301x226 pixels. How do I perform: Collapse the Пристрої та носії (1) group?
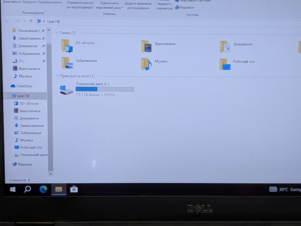[57, 76]
